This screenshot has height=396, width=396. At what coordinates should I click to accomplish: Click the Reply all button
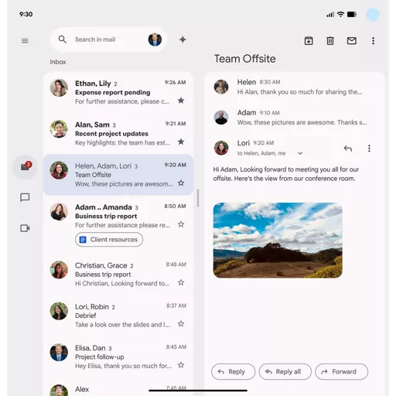[x=285, y=371]
